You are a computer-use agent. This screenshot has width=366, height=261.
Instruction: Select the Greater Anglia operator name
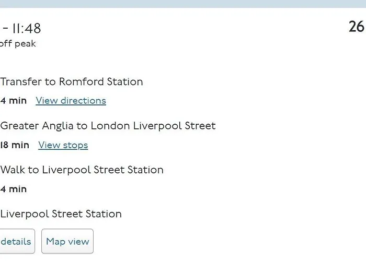[x=37, y=126]
